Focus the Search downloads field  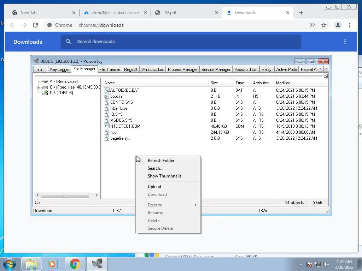pyautogui.click(x=181, y=42)
